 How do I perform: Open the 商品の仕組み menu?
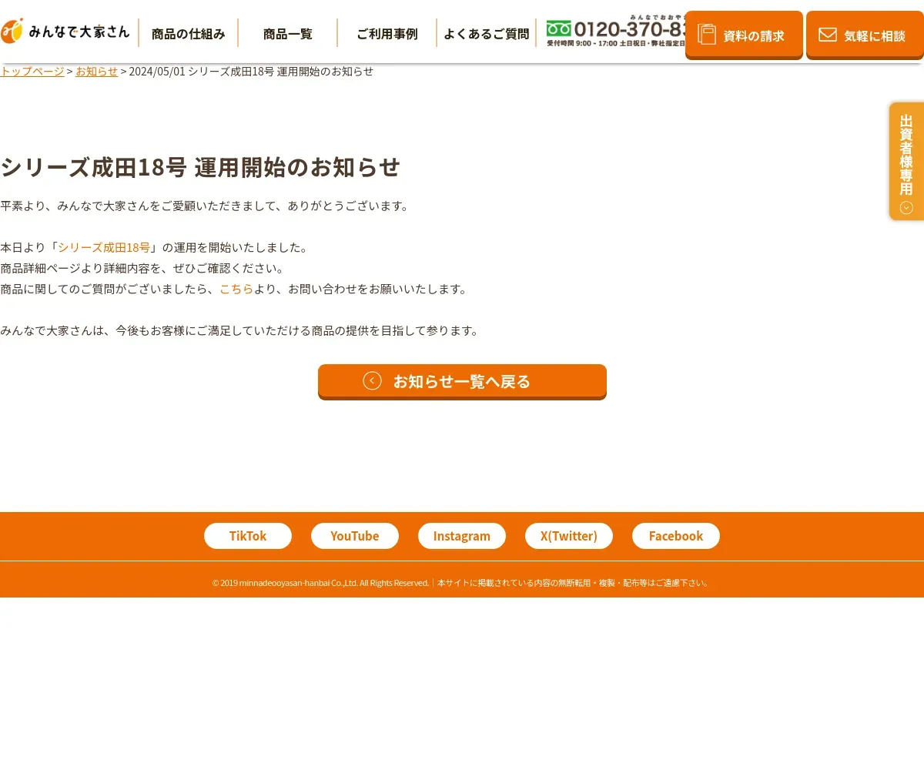(189, 34)
